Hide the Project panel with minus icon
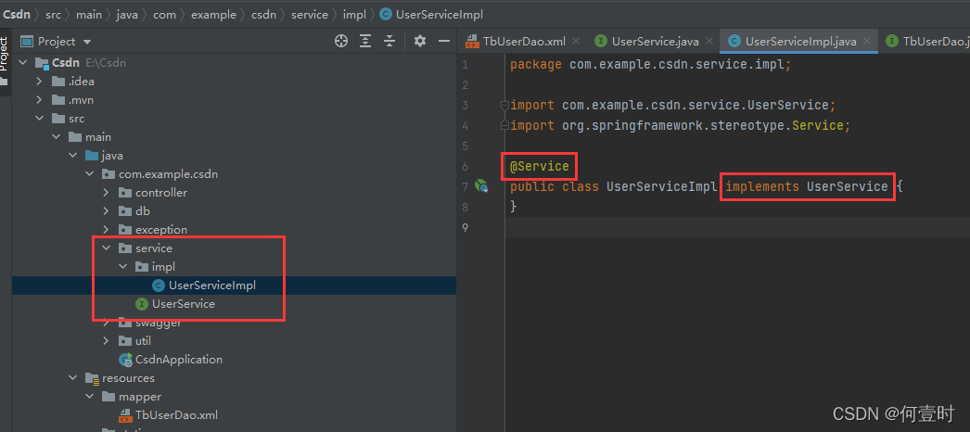Image resolution: width=970 pixels, height=432 pixels. (x=443, y=42)
